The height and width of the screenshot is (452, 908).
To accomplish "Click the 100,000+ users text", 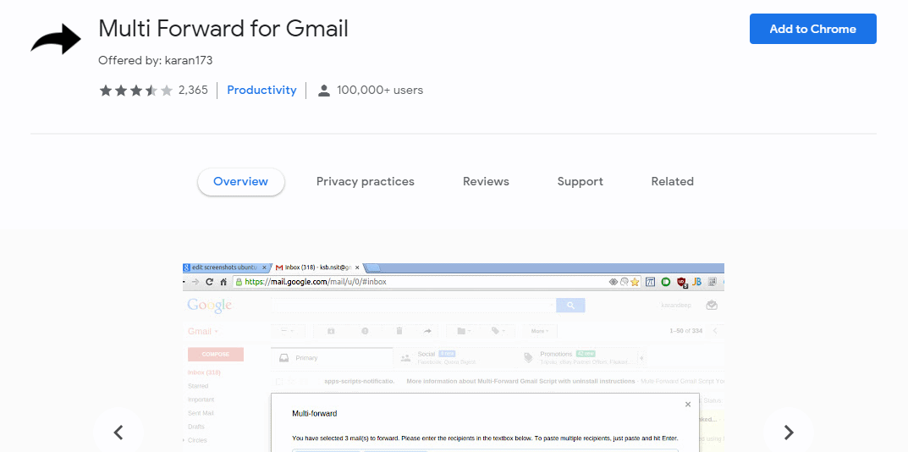I will pos(380,90).
